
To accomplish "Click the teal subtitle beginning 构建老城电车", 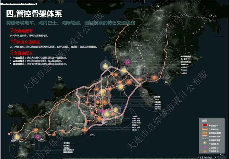I will 71,23.
